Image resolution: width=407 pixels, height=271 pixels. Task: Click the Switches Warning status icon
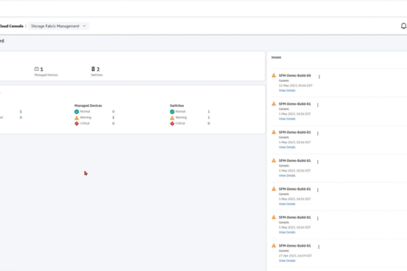(172, 117)
